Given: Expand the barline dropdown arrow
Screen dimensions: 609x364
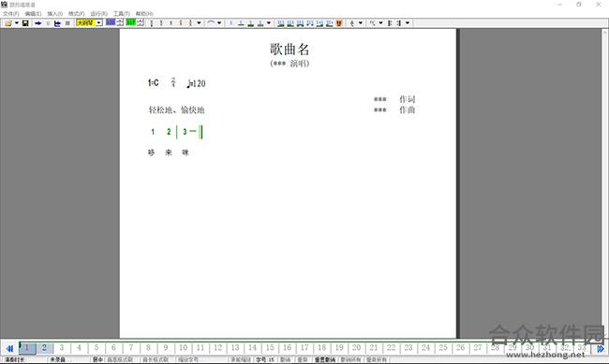Looking at the screenshot, I should click(x=408, y=23).
